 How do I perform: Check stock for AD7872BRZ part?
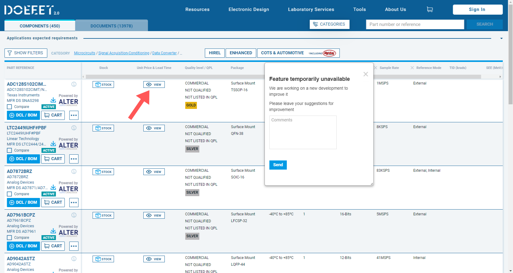[x=103, y=172]
